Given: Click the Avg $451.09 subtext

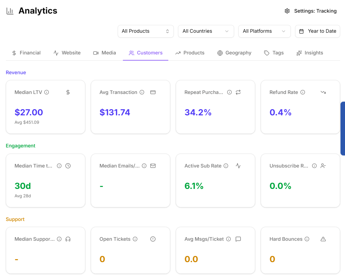Looking at the screenshot, I should tap(27, 122).
